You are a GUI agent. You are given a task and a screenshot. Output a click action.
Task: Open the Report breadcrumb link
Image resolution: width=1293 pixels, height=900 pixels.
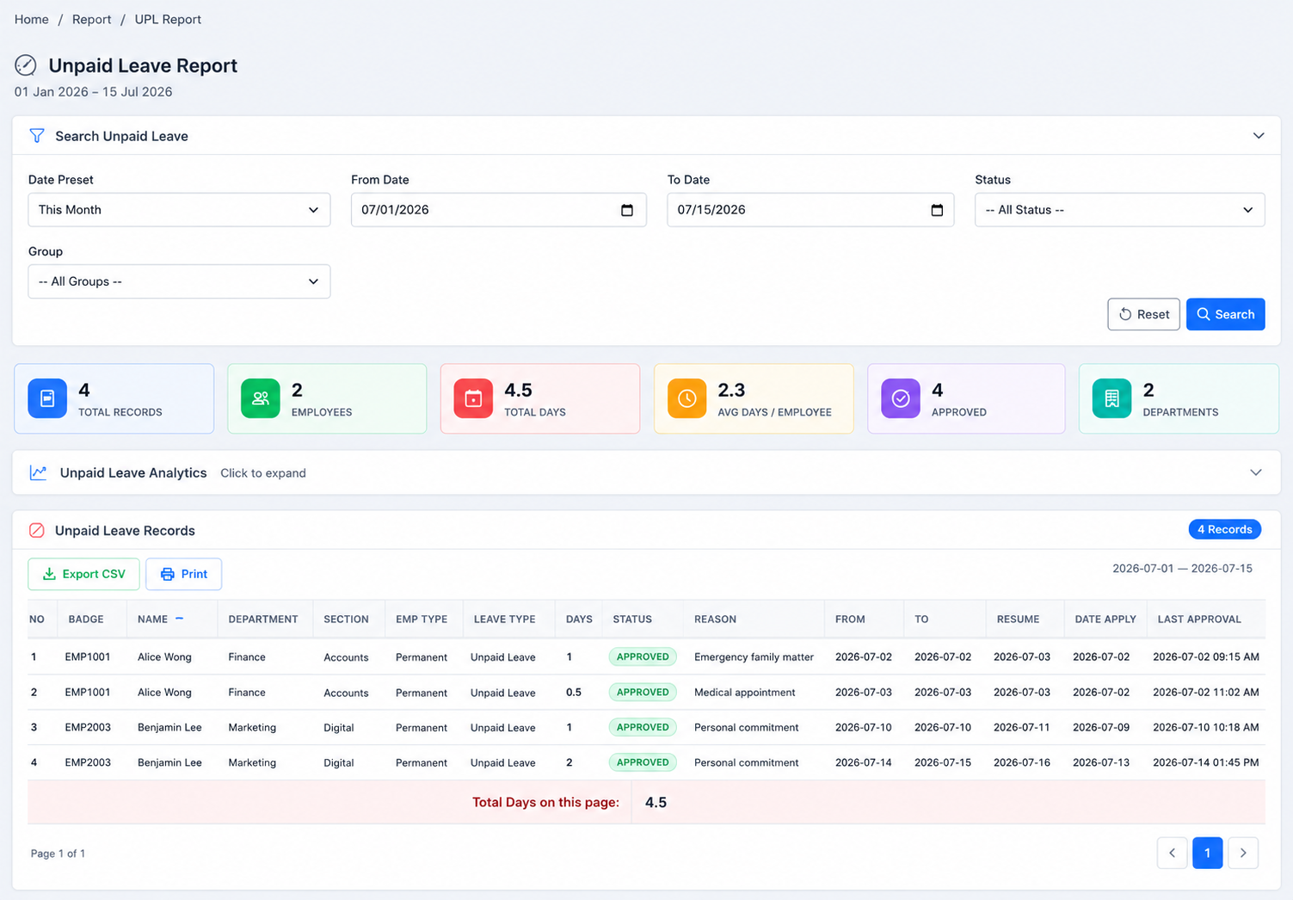(x=91, y=19)
